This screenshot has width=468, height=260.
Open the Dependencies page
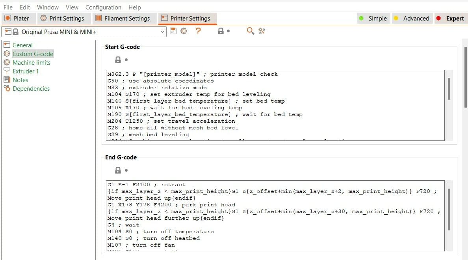coord(31,88)
